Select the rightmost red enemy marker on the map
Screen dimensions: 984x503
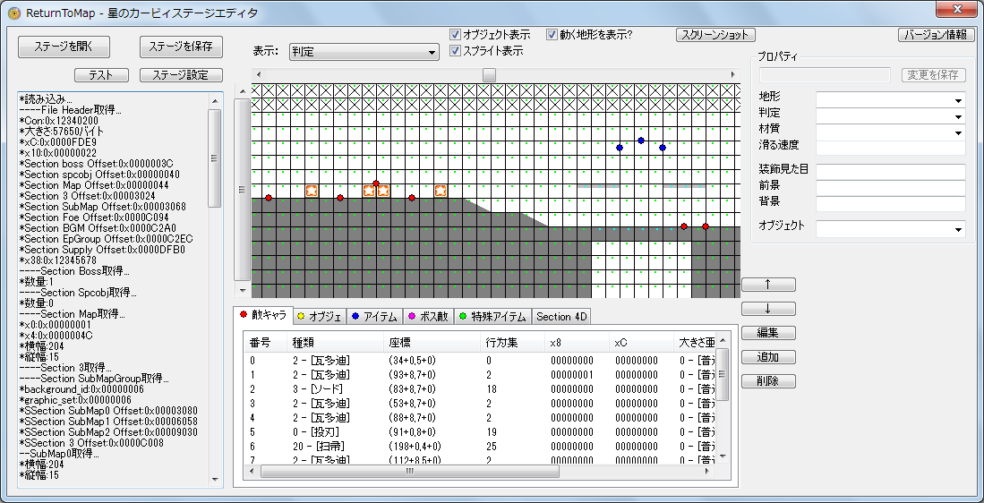click(x=706, y=226)
